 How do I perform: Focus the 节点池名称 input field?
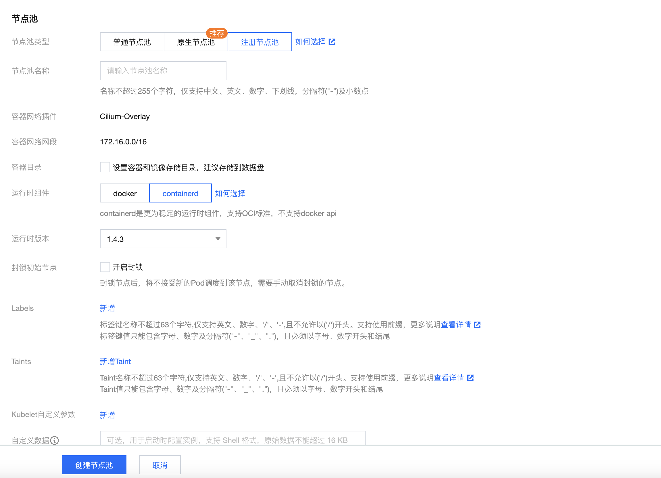tap(163, 70)
